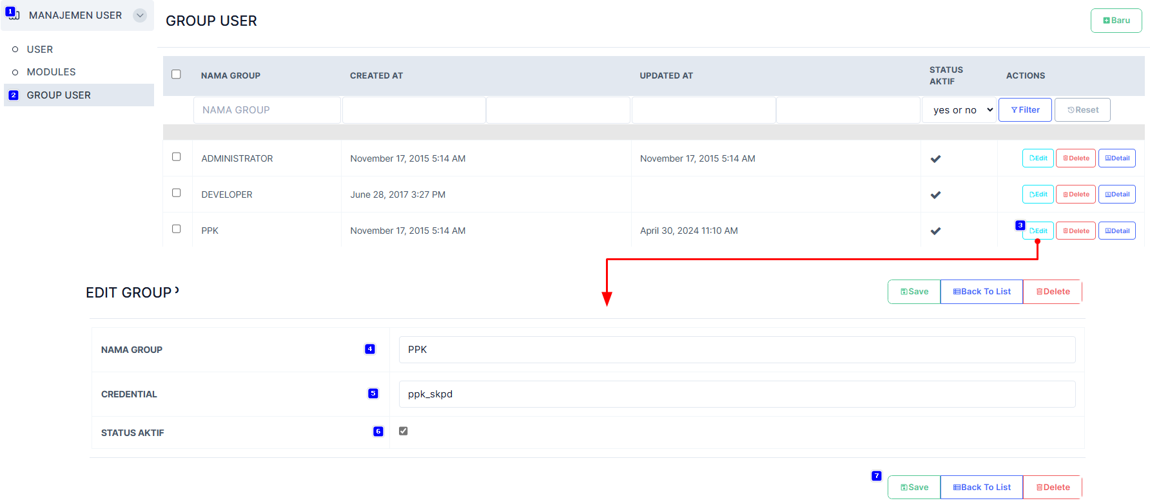
Task: Click the 'April 30, 2024 11:10 AM' cell
Action: (x=689, y=231)
